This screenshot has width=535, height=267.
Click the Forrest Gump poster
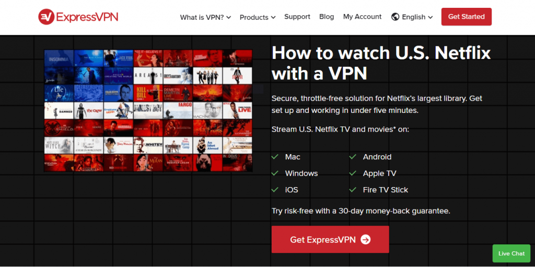pyautogui.click(x=178, y=145)
